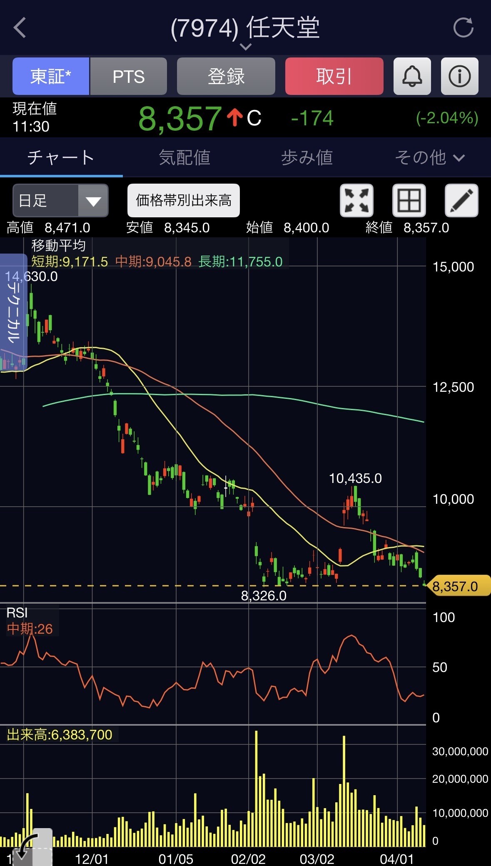Viewport: 491px width, 866px height.
Task: Tap the 03/02 date on axis
Action: click(x=317, y=859)
